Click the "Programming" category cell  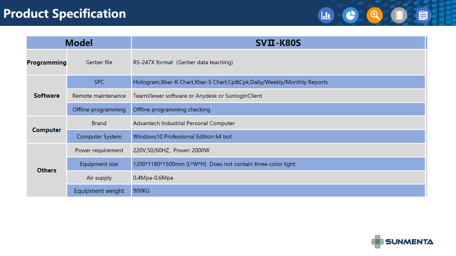[x=47, y=63]
